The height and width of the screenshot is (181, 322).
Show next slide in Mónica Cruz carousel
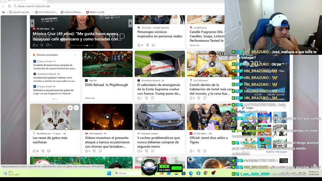coord(130,23)
